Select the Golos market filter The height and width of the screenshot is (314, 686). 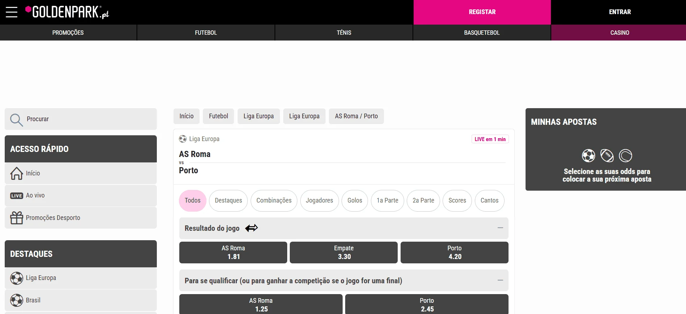point(355,201)
